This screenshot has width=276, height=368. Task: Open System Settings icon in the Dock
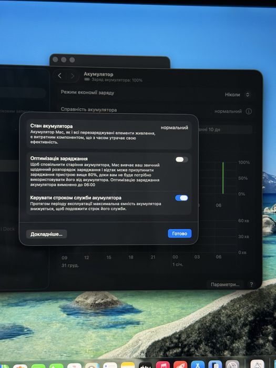point(232,364)
